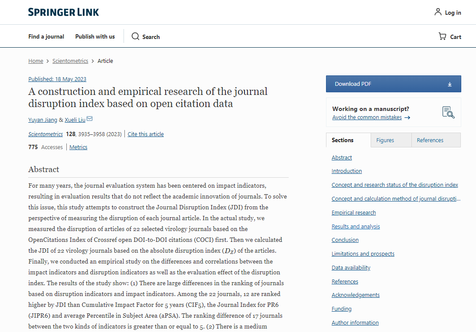
Task: Click the Log in user icon
Action: tap(438, 12)
